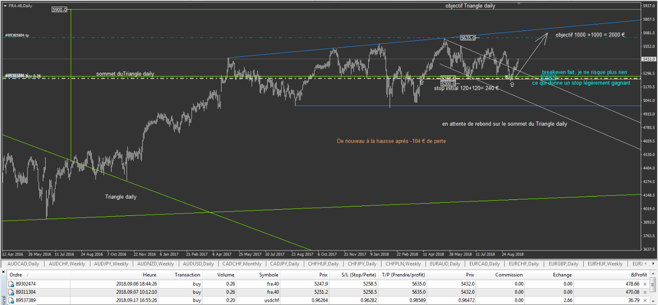Sort trades by the Heure column header
The width and height of the screenshot is (658, 305).
[x=114, y=274]
